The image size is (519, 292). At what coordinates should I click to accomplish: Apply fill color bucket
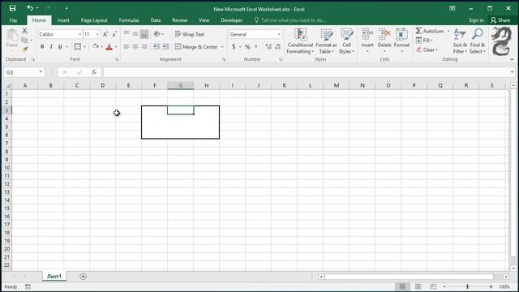point(96,47)
